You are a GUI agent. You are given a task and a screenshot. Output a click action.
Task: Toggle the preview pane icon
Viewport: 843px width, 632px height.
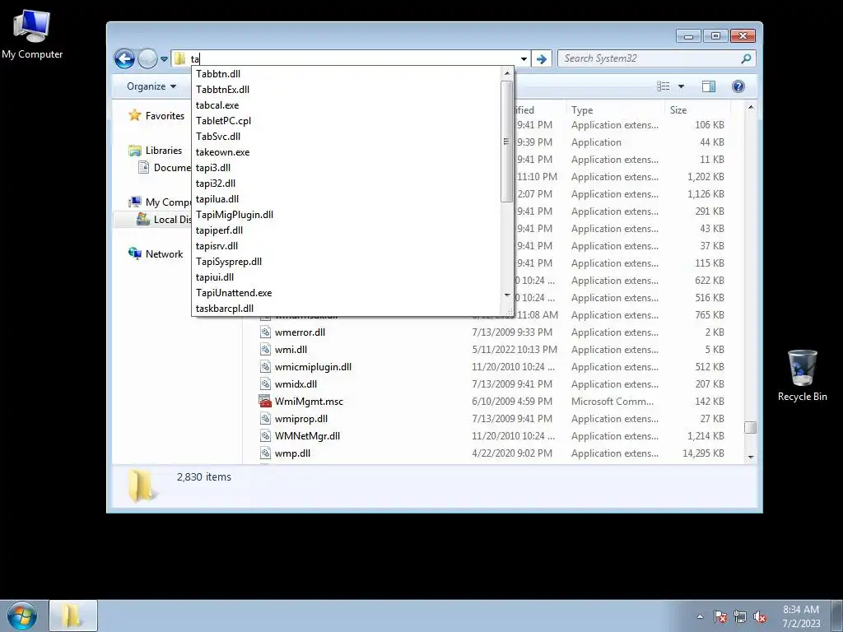(709, 86)
